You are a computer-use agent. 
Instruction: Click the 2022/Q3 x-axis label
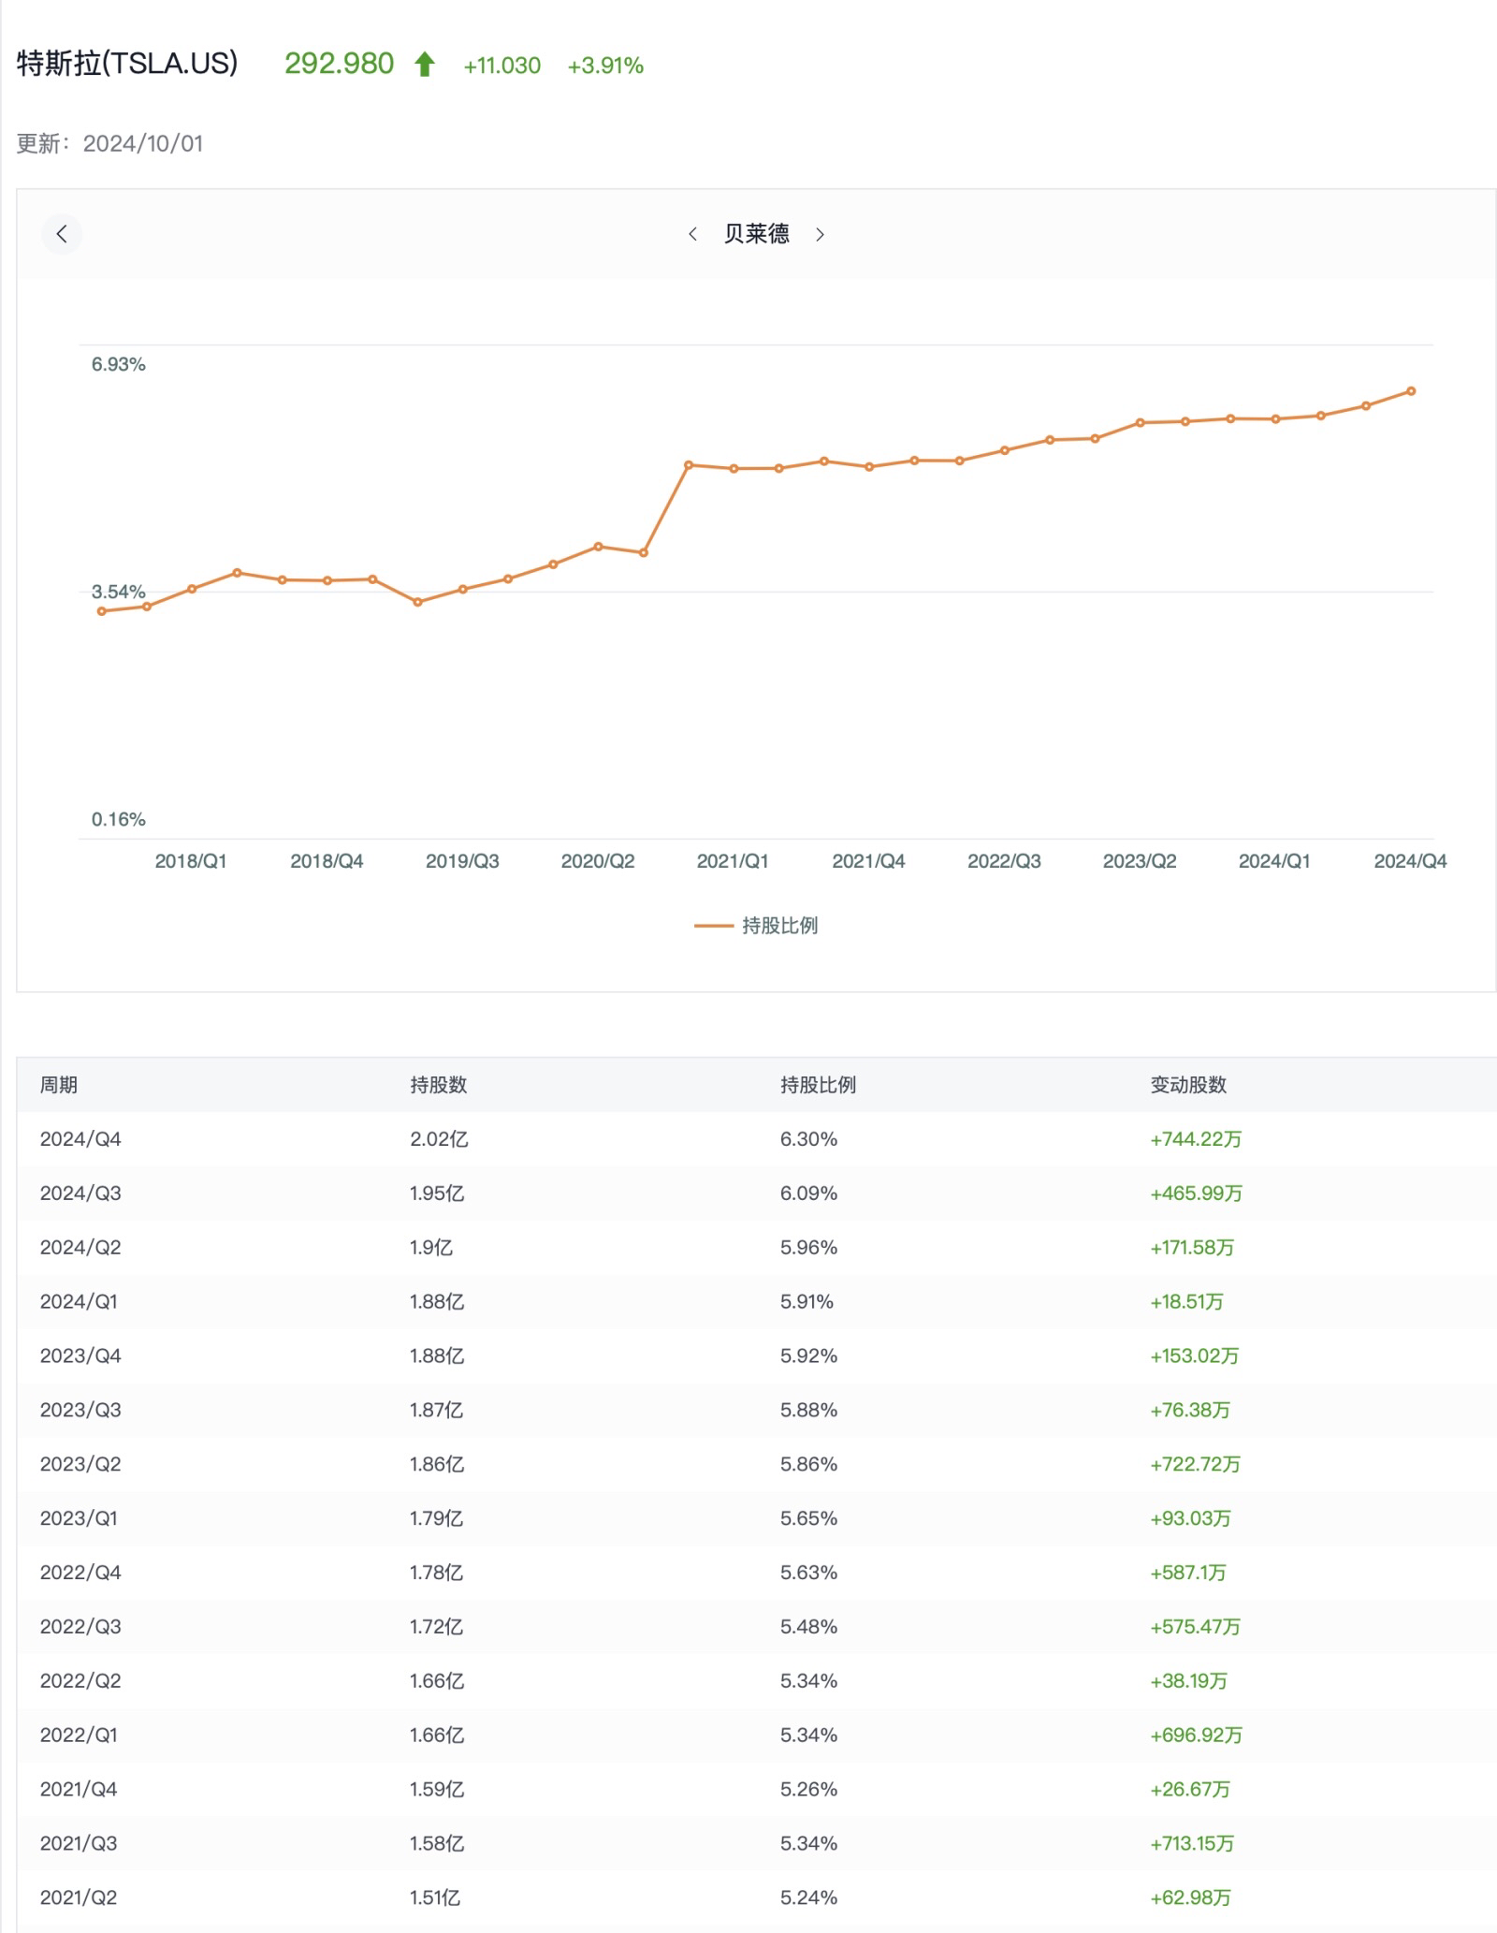(x=1004, y=861)
